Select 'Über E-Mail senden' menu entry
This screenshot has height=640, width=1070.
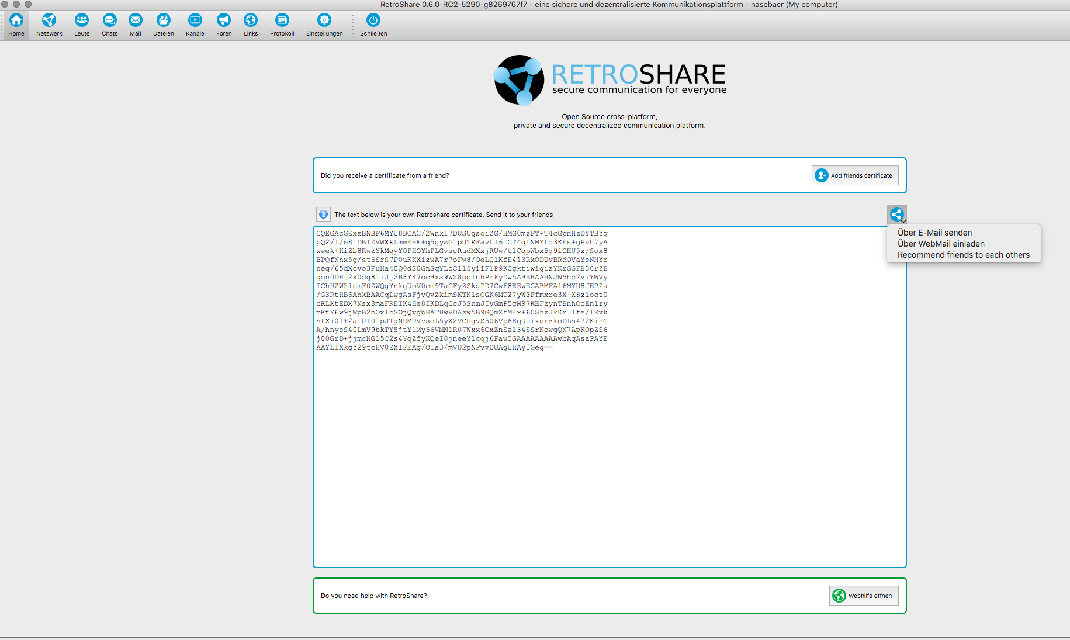tap(934, 233)
